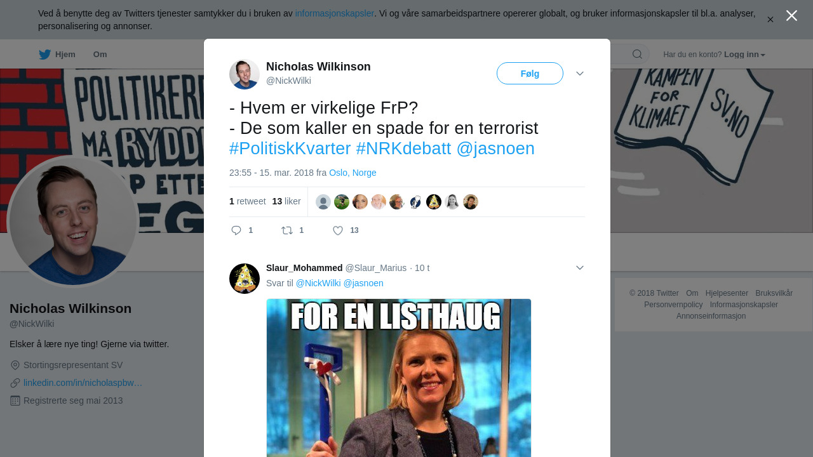Viewport: 813px width, 457px height.
Task: Follow Nicholas Wilkinson with Følg button
Action: point(530,74)
